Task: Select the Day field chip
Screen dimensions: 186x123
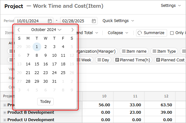Action: pos(103,60)
